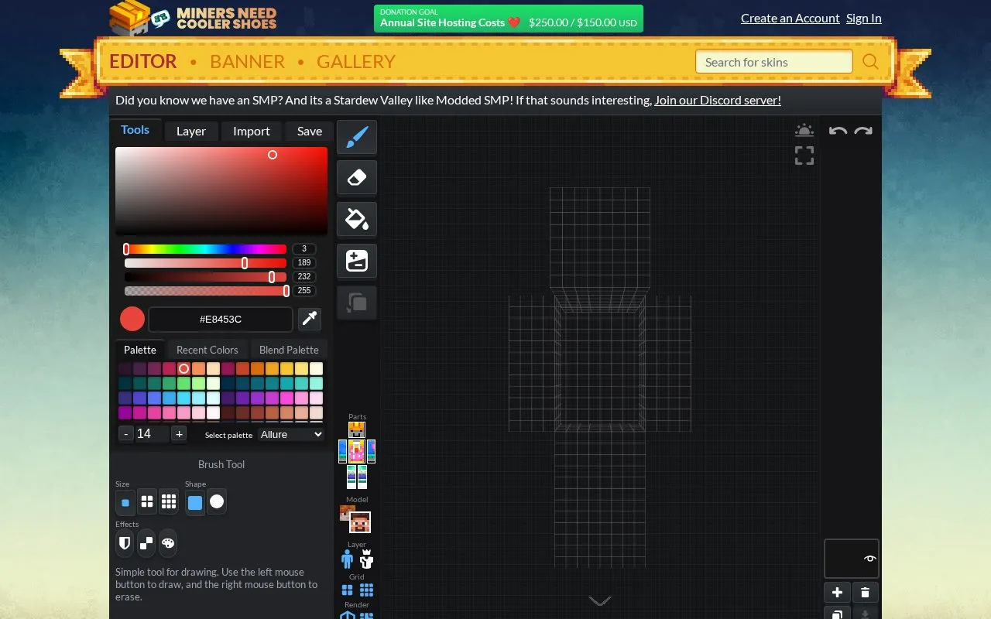Enable the dither checker brush effect
Screen dimensions: 991x619
point(146,543)
